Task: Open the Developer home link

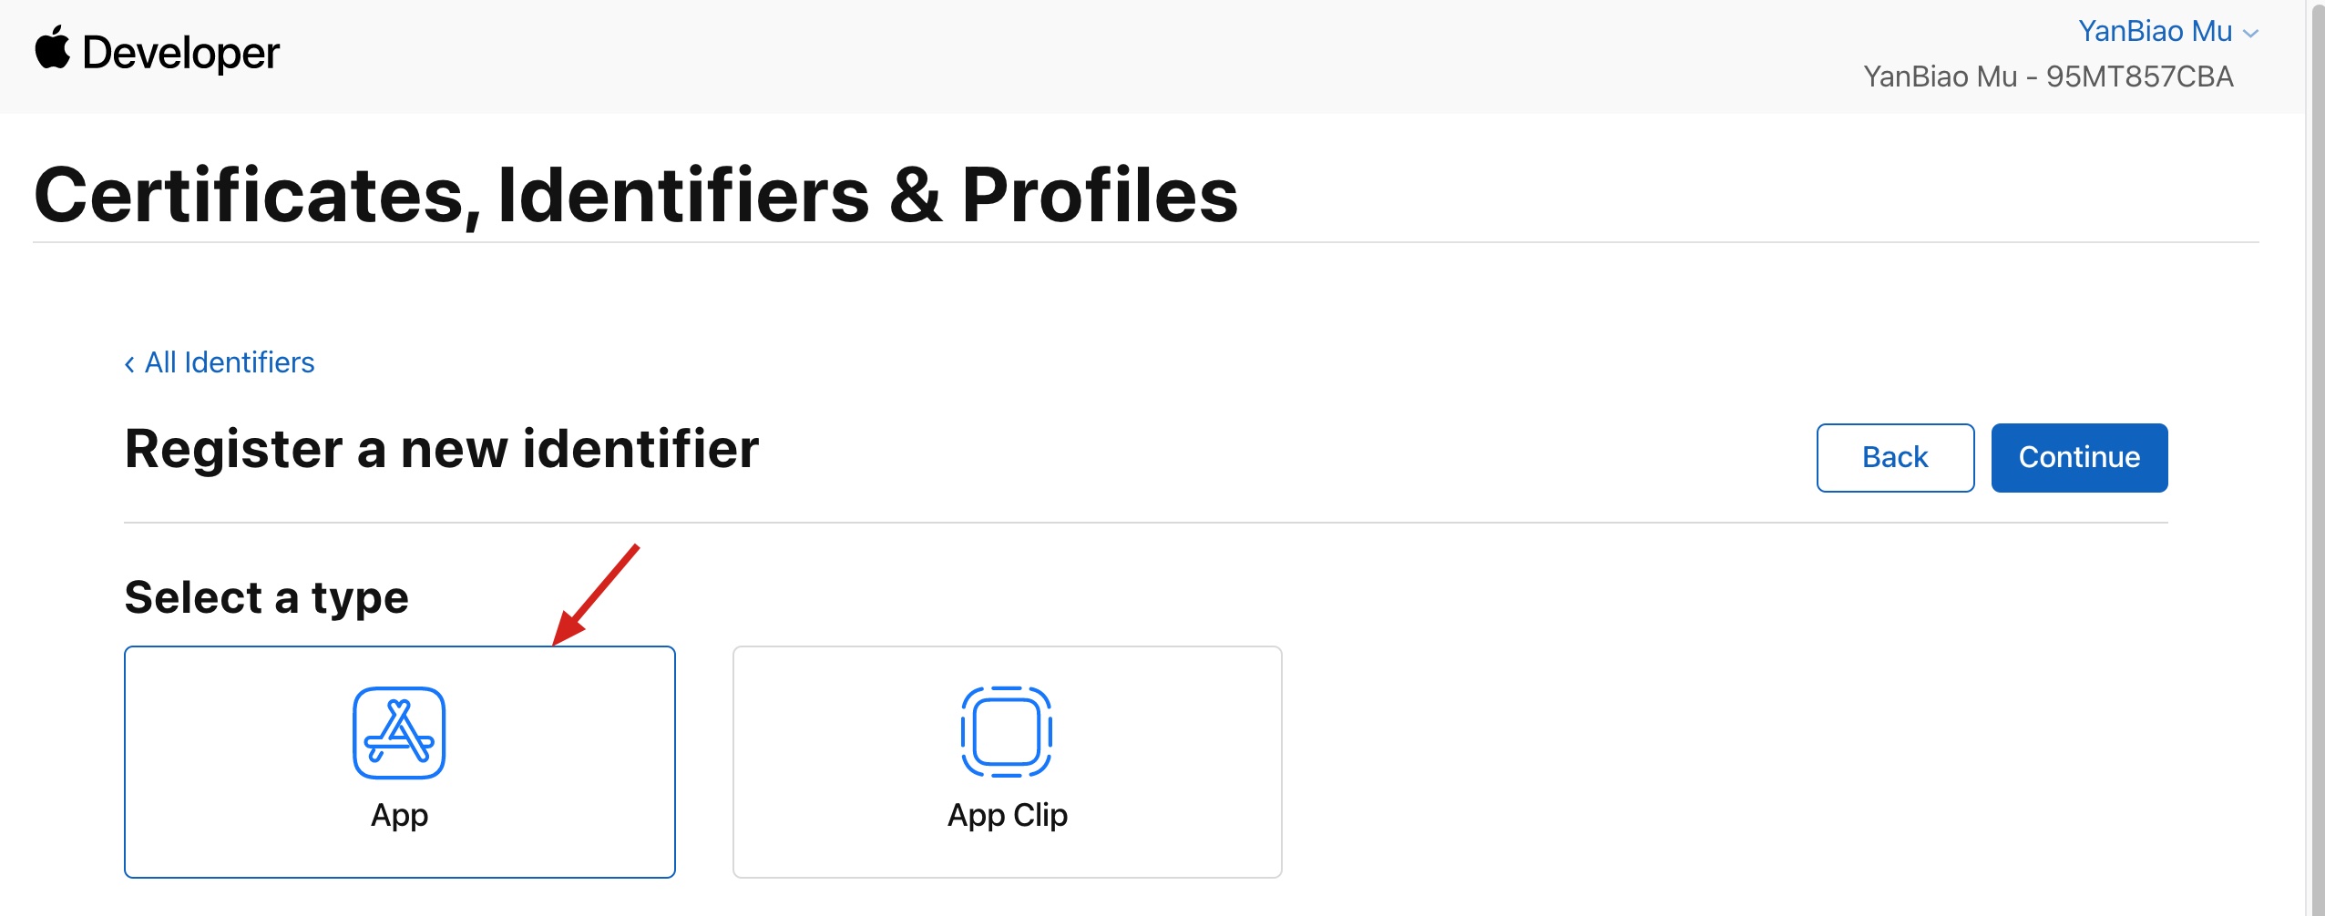Action: click(180, 53)
